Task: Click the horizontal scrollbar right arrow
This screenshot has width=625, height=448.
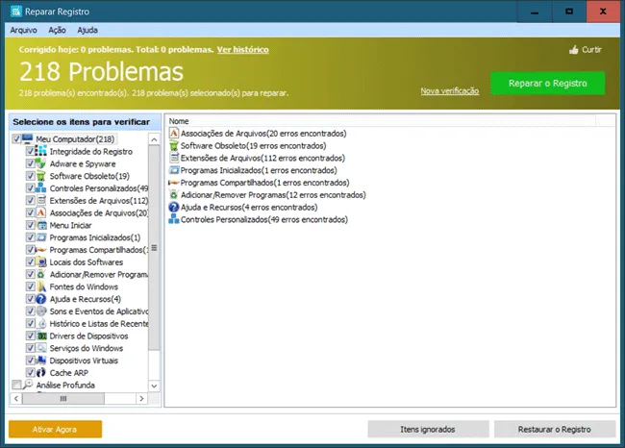Action: 141,399
